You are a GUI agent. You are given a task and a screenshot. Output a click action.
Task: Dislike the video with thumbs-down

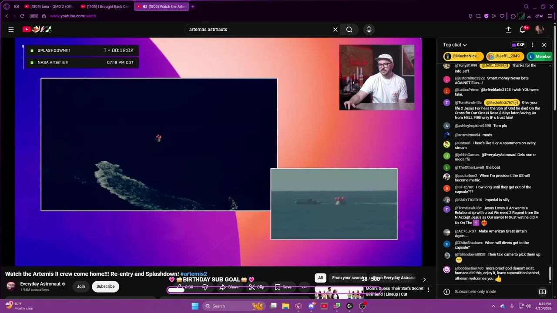coord(205,287)
